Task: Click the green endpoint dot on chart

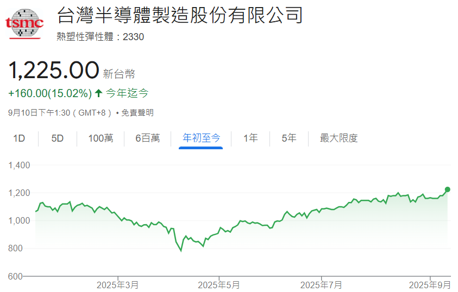Action: (x=447, y=189)
